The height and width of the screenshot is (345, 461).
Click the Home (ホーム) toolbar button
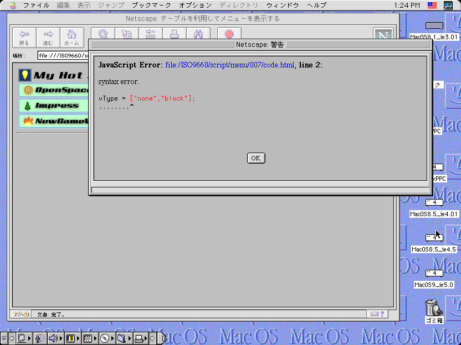(71, 38)
